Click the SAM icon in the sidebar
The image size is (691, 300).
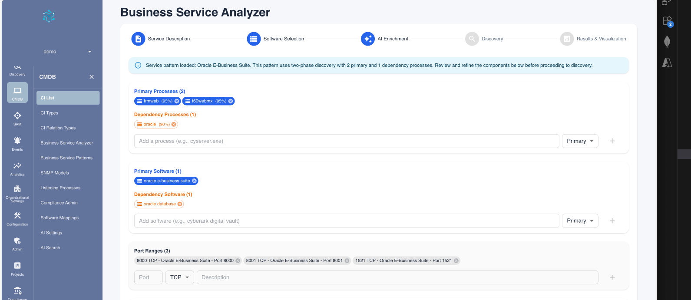click(17, 116)
